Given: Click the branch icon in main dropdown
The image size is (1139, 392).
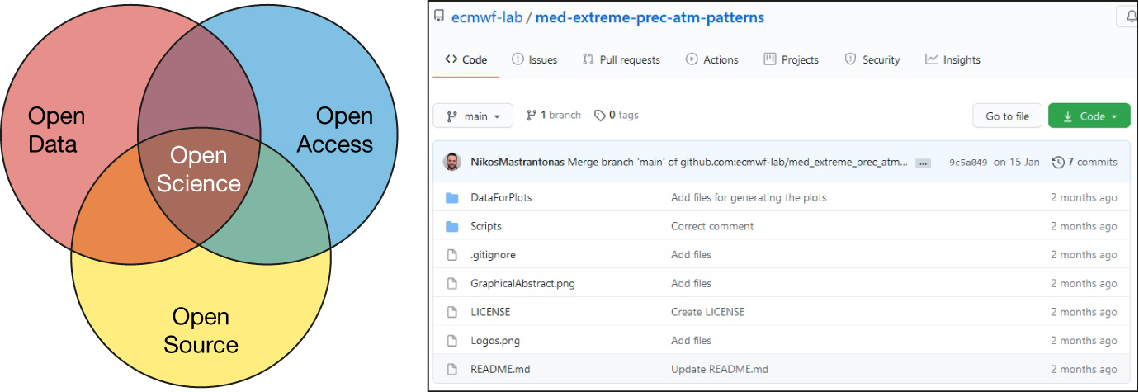Looking at the screenshot, I should (x=452, y=116).
